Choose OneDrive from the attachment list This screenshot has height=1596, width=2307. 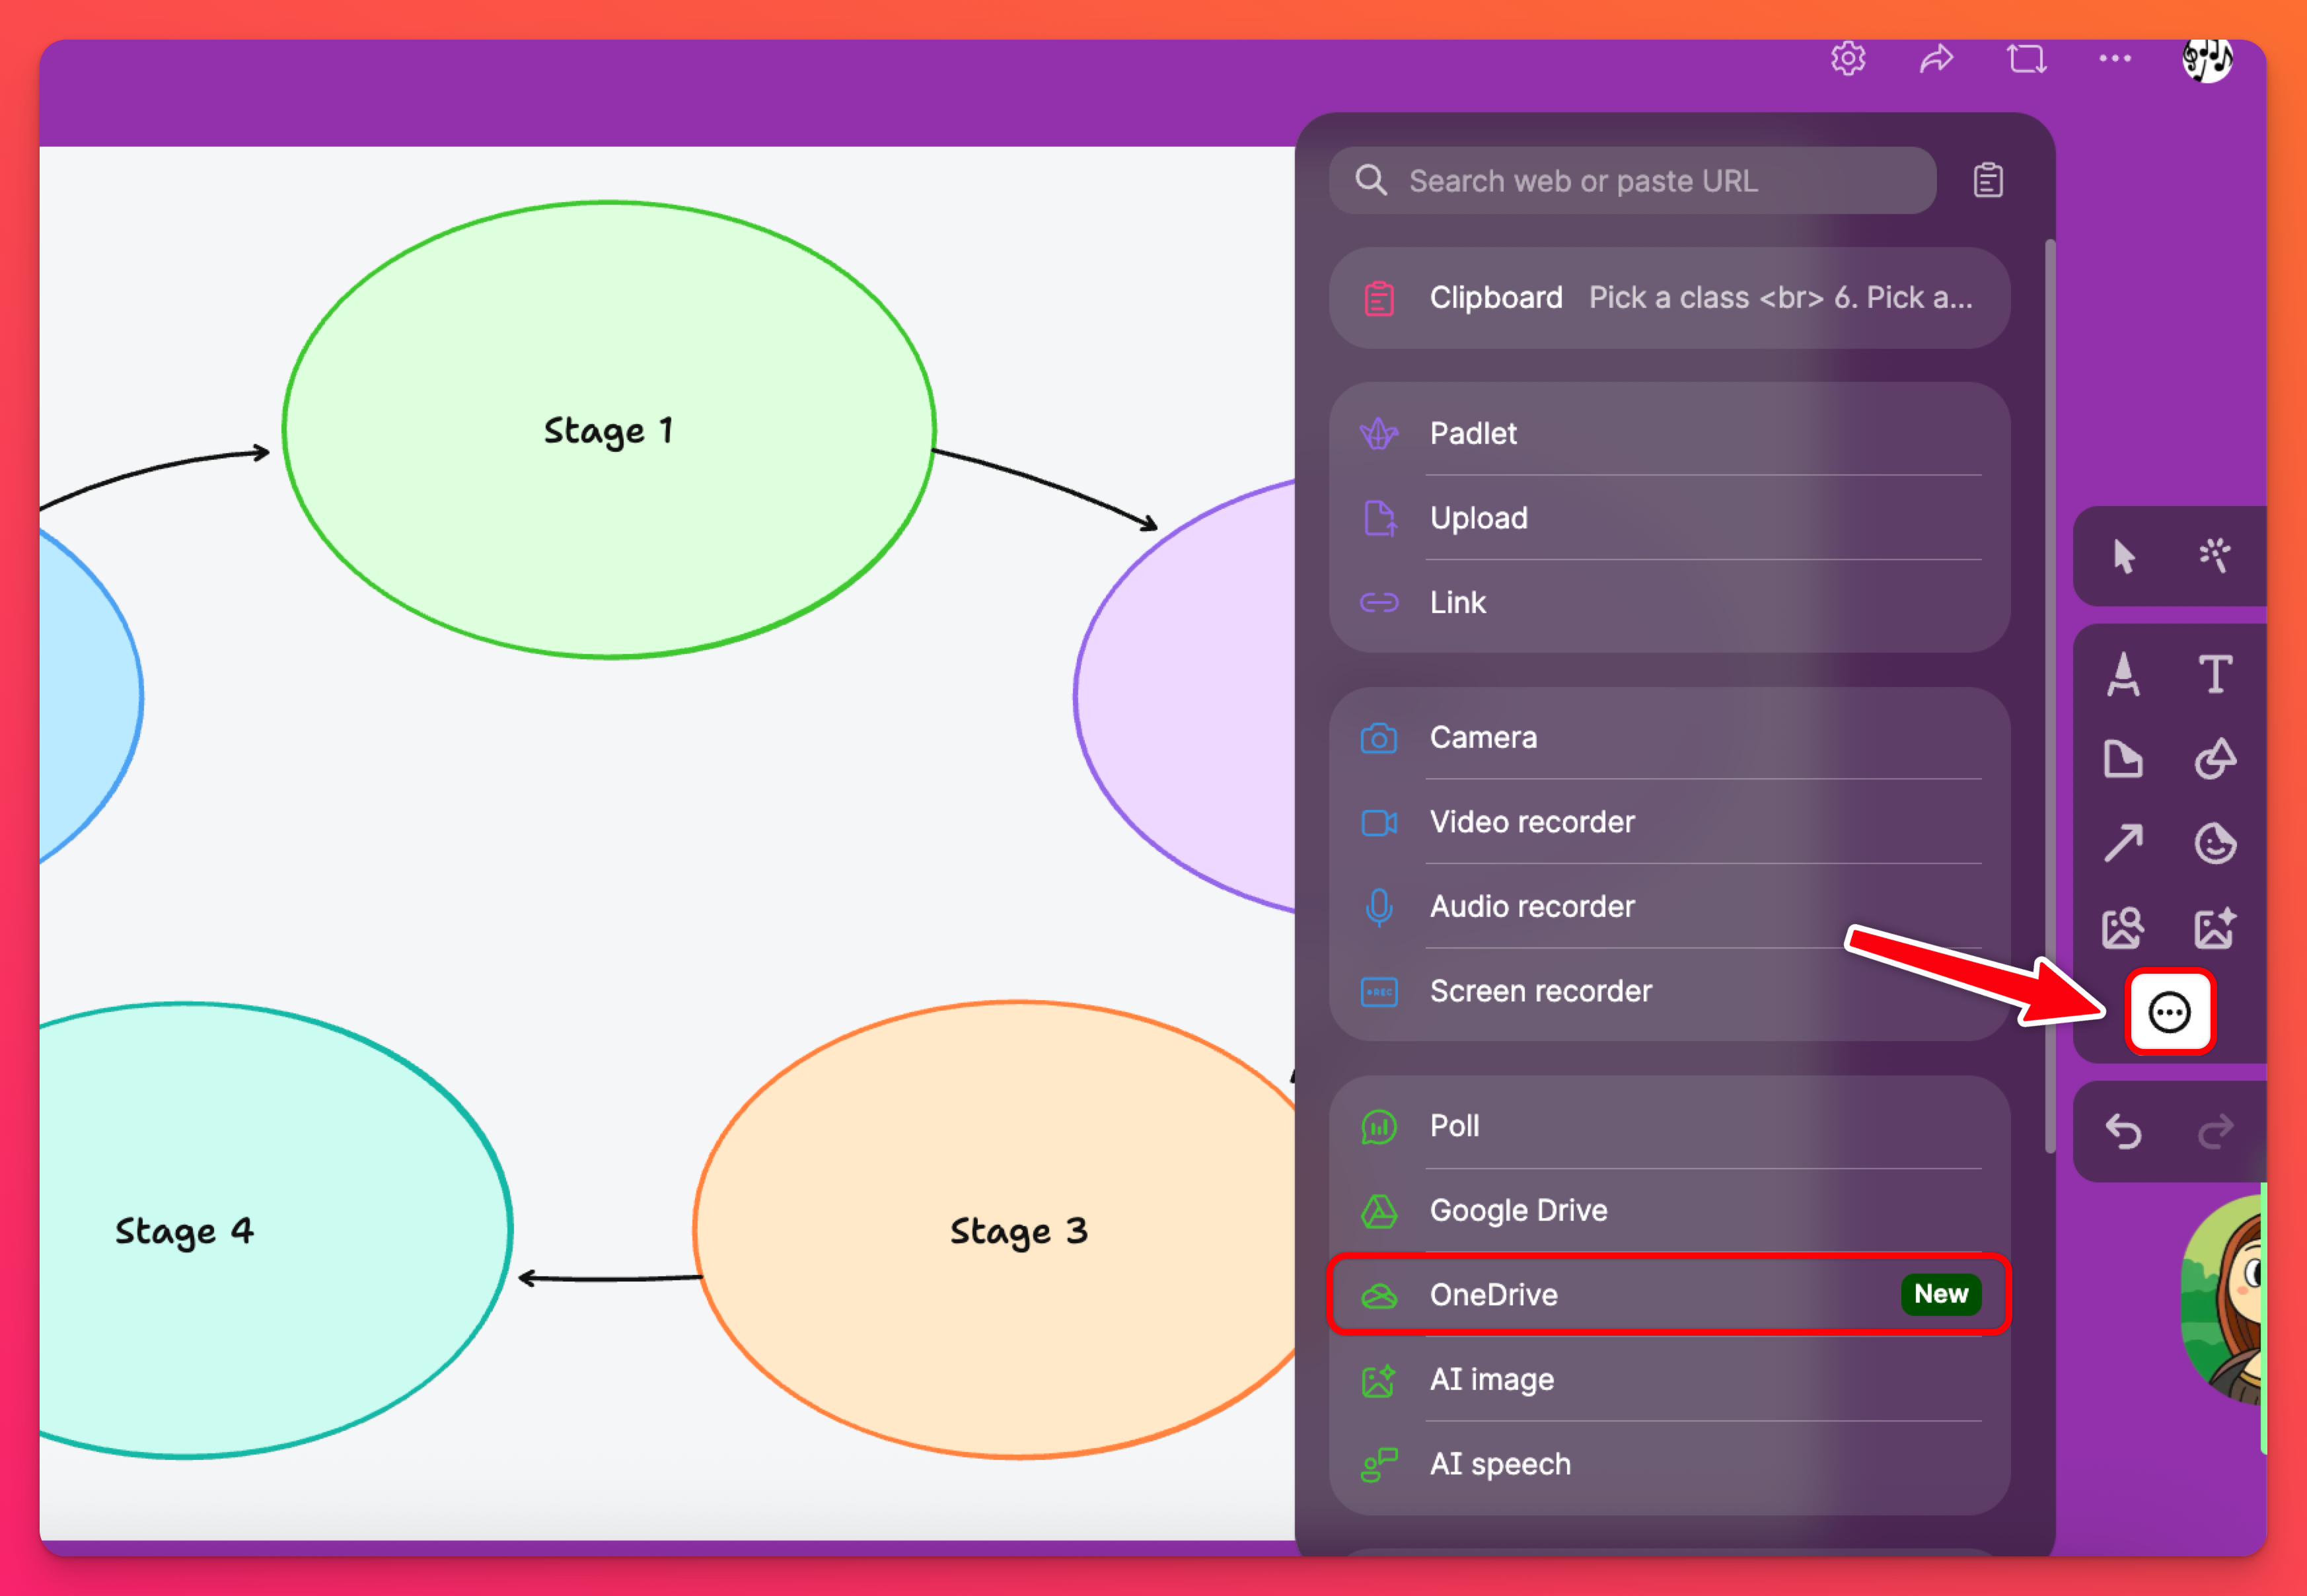pyautogui.click(x=1668, y=1294)
